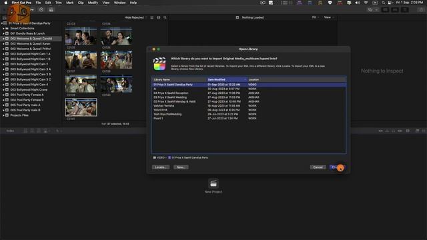
Task: Open the viewer View options dropdown
Action: click(x=329, y=17)
